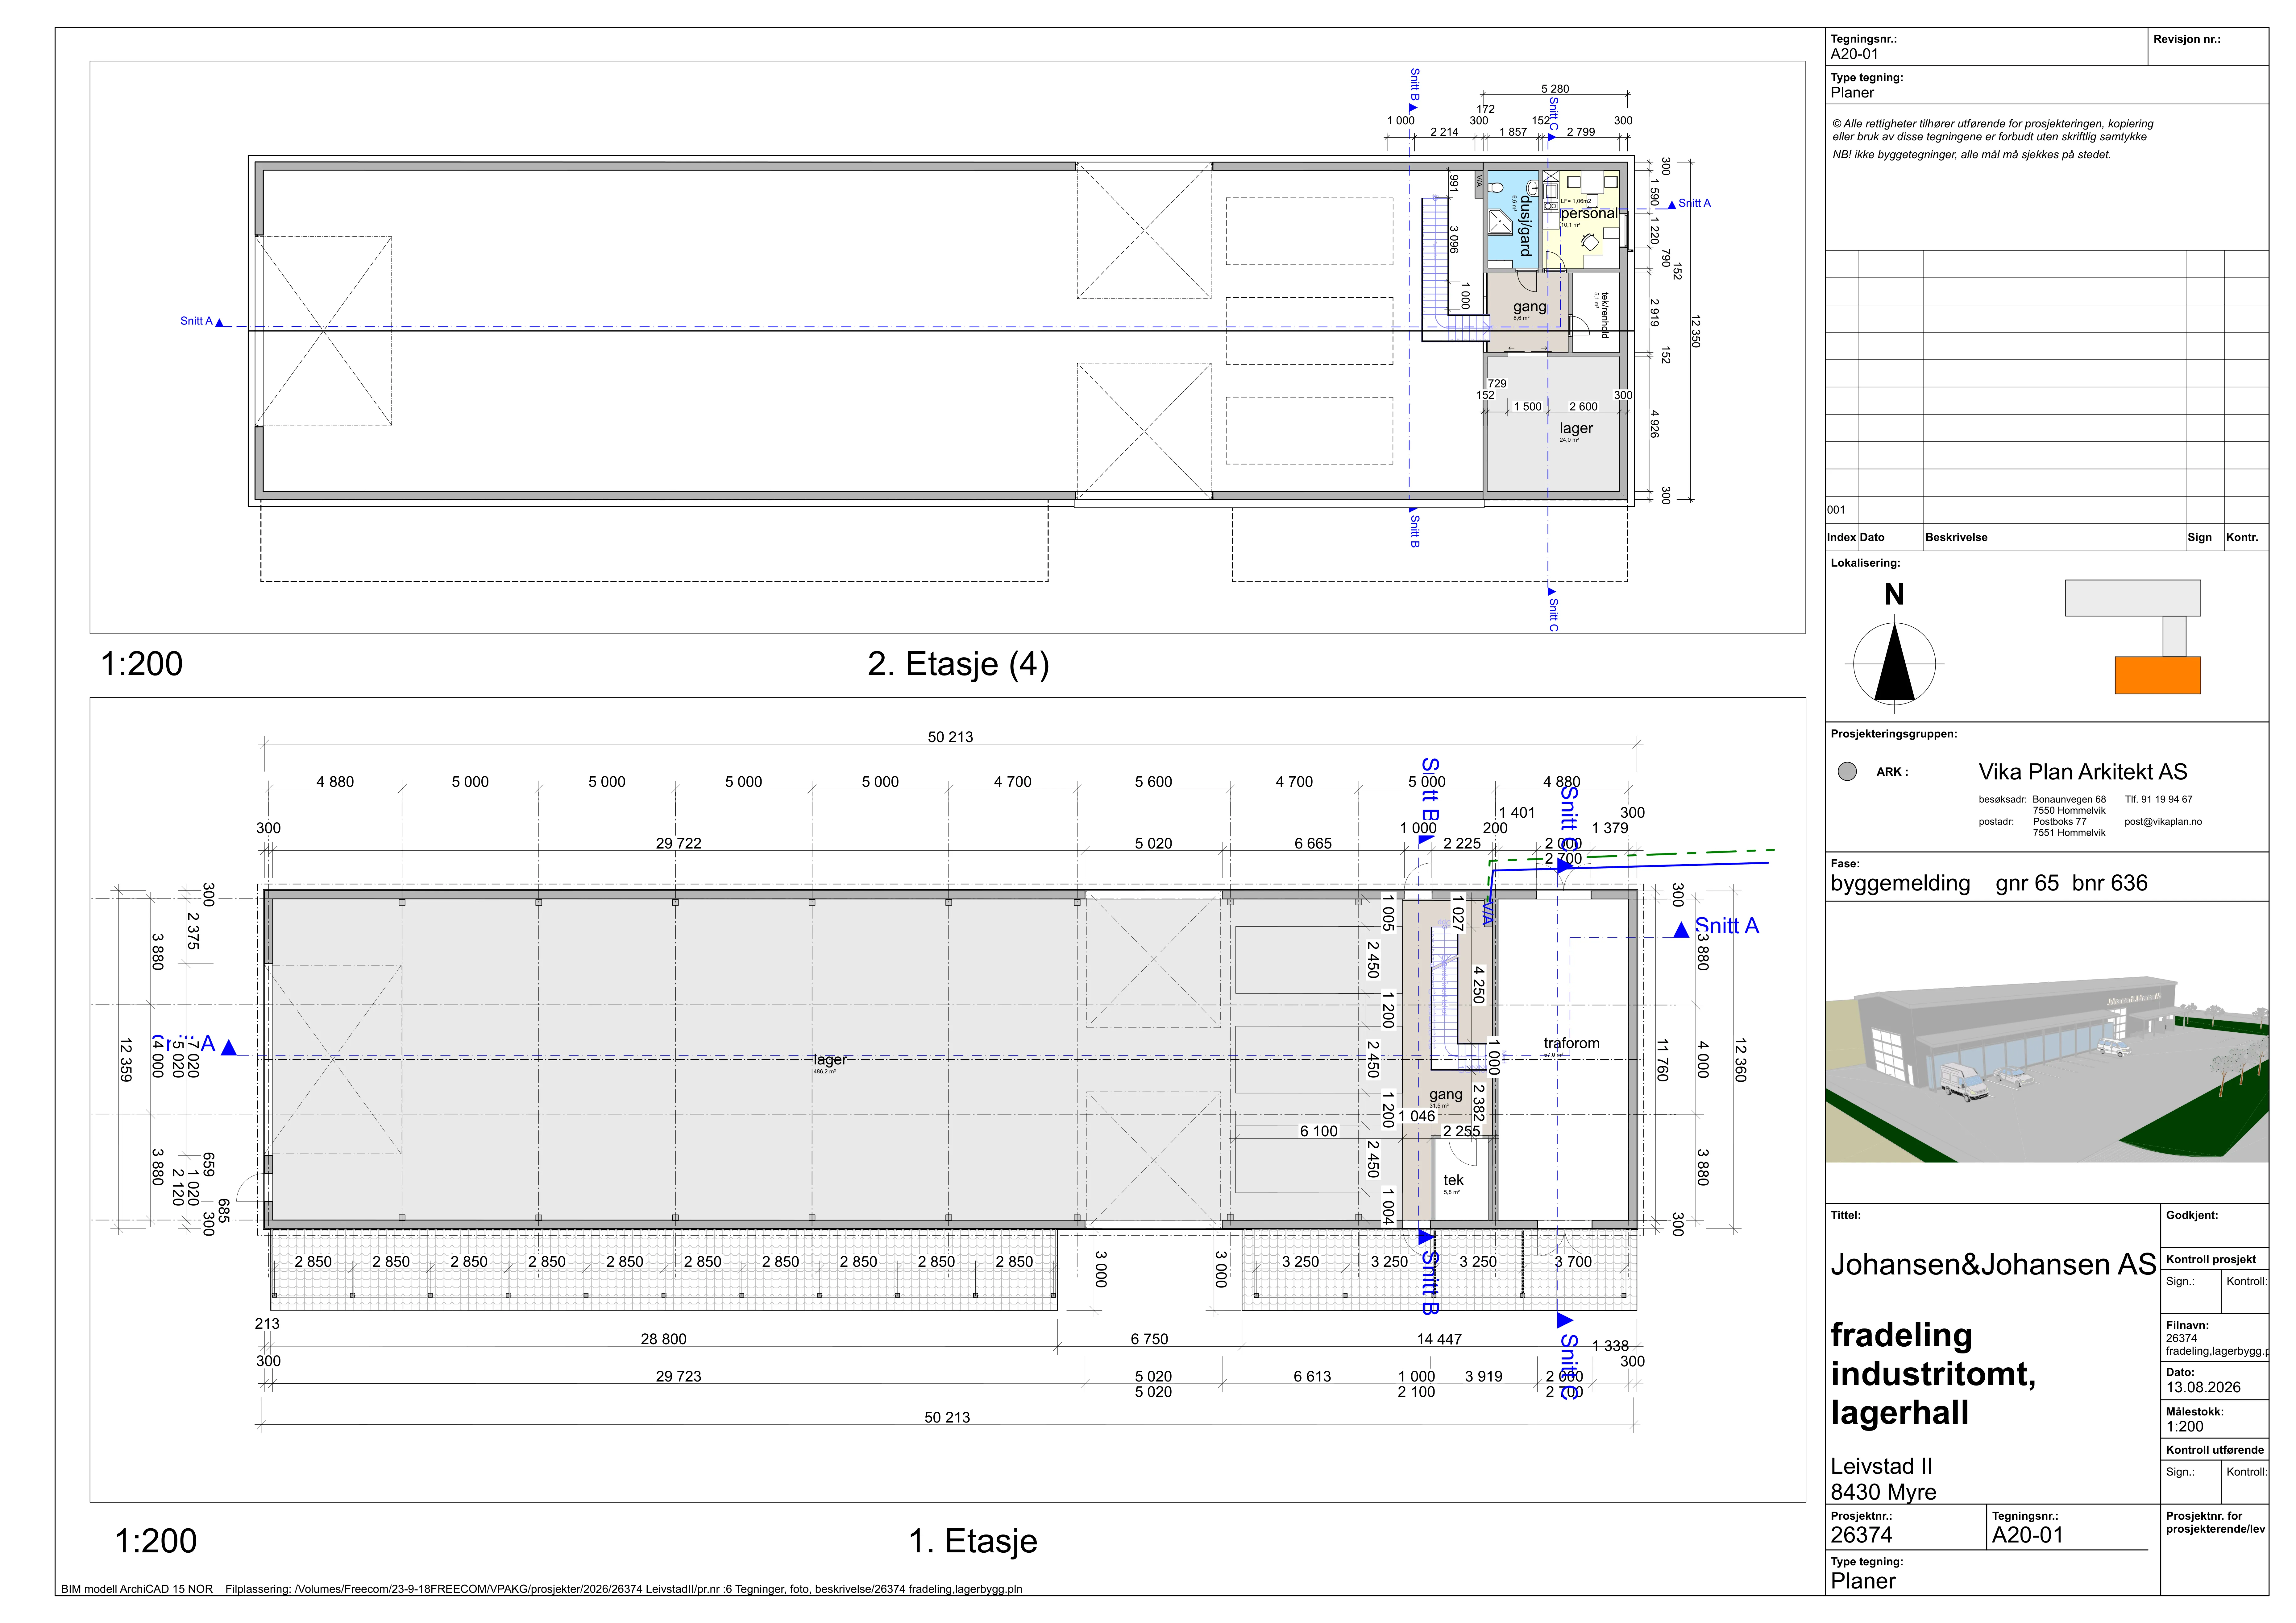Click the 'Kontroll utførende' header
The width and height of the screenshot is (2296, 1623).
pyautogui.click(x=2215, y=1450)
